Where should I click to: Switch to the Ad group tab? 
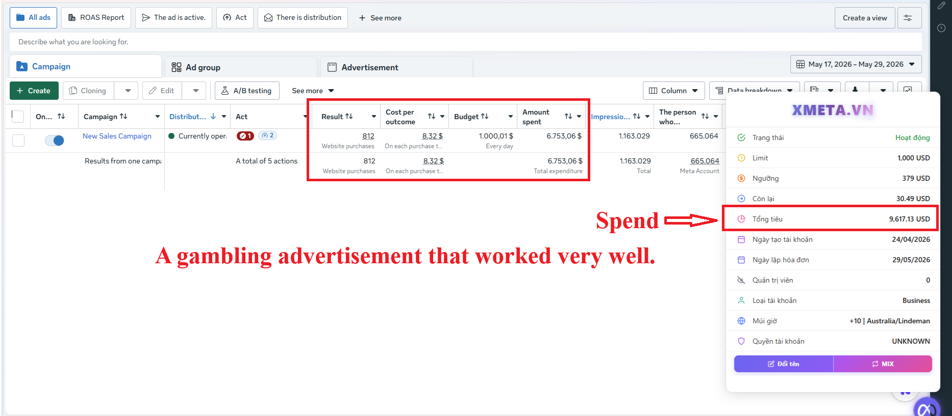196,67
